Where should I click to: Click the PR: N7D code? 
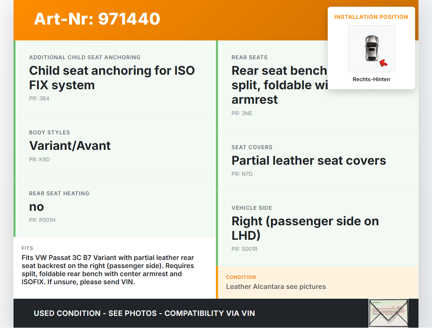click(242, 174)
